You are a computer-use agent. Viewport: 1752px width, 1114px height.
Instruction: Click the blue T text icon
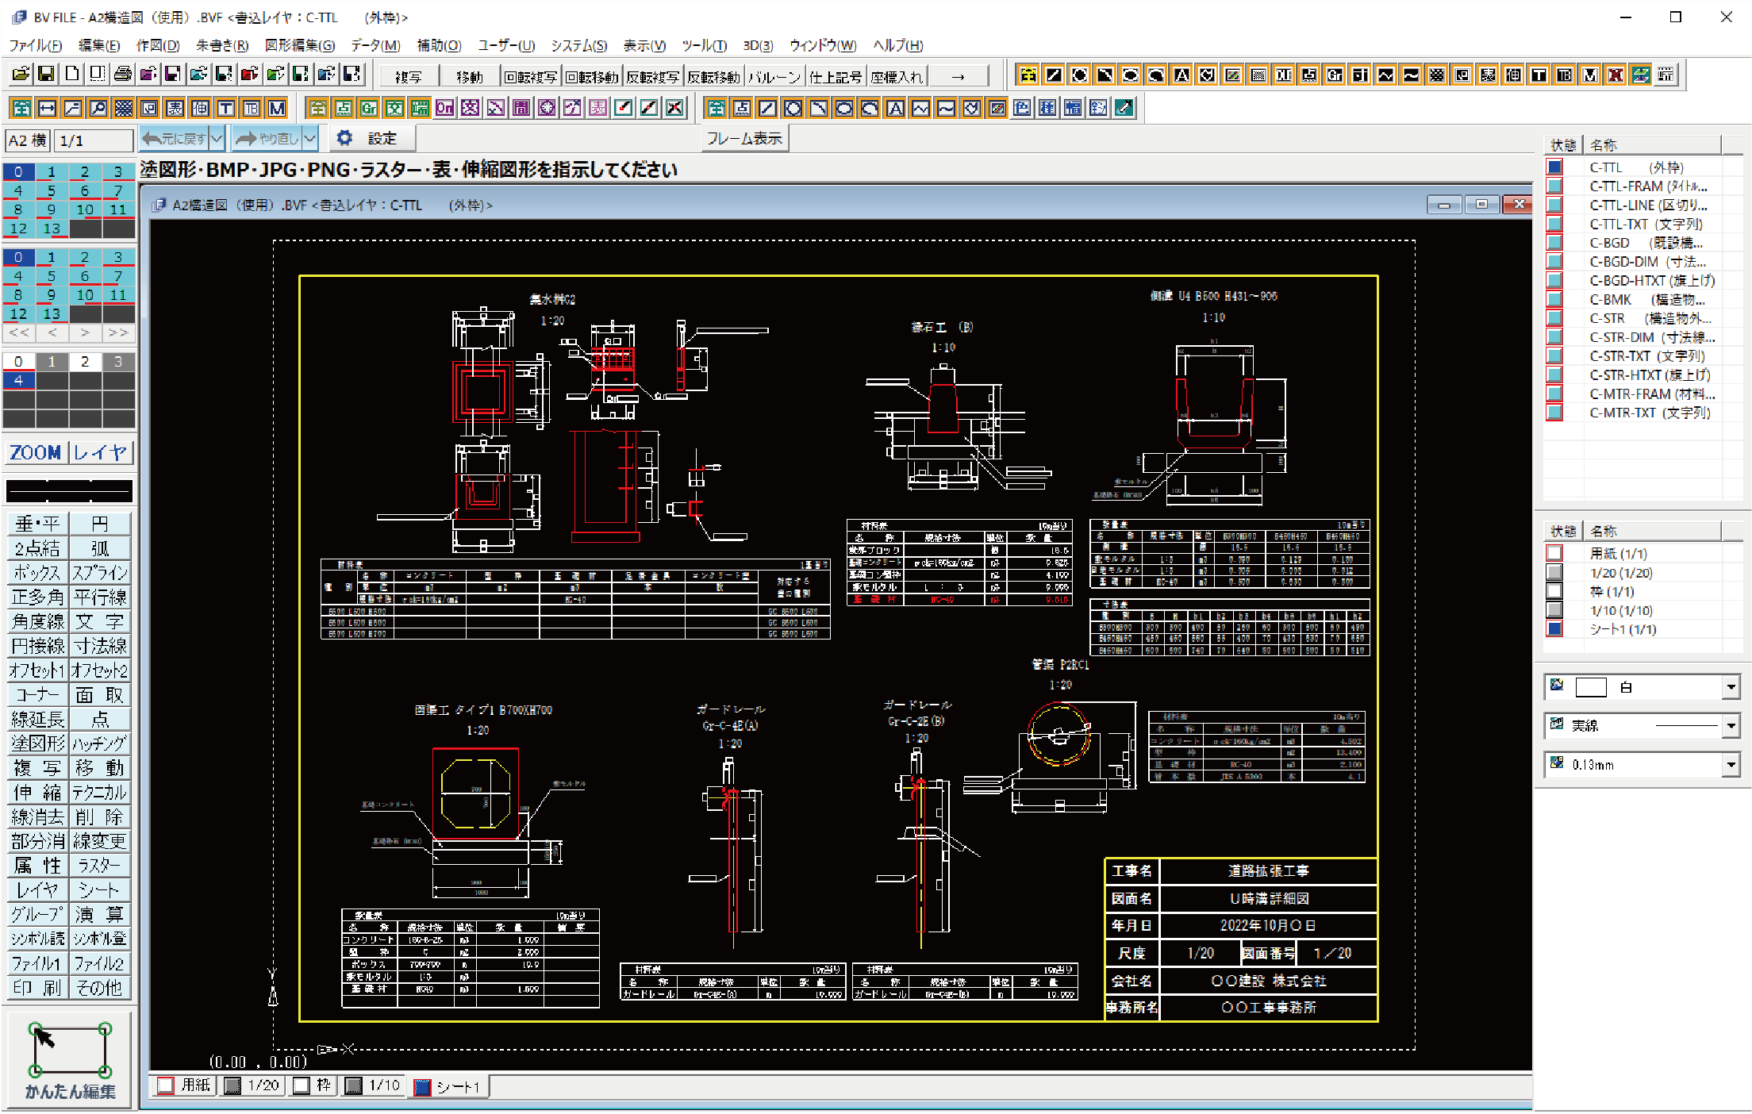pos(225,108)
